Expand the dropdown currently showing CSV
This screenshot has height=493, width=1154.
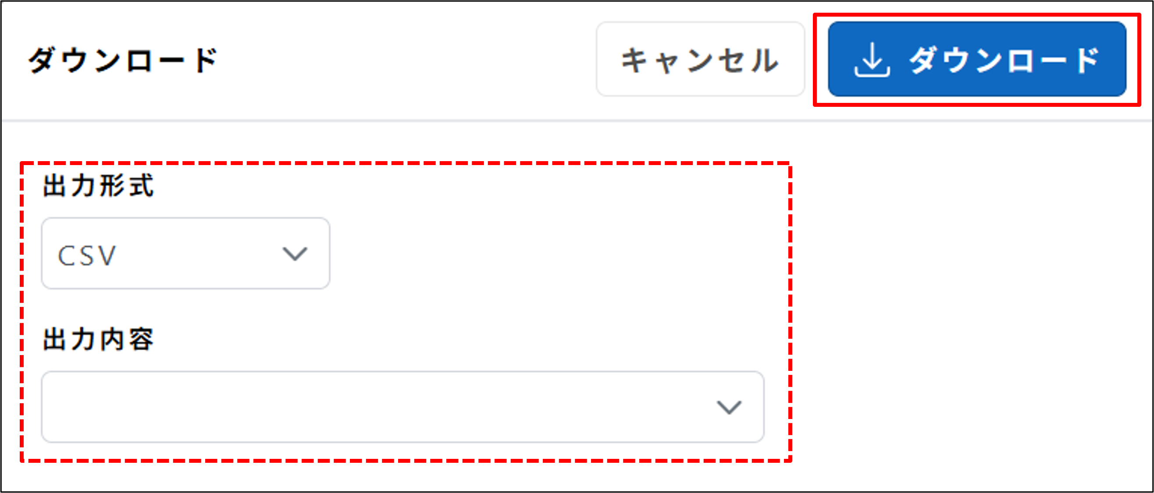coord(186,253)
